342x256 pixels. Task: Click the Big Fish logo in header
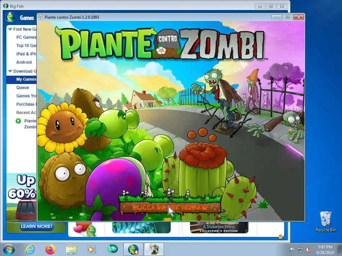[10, 17]
